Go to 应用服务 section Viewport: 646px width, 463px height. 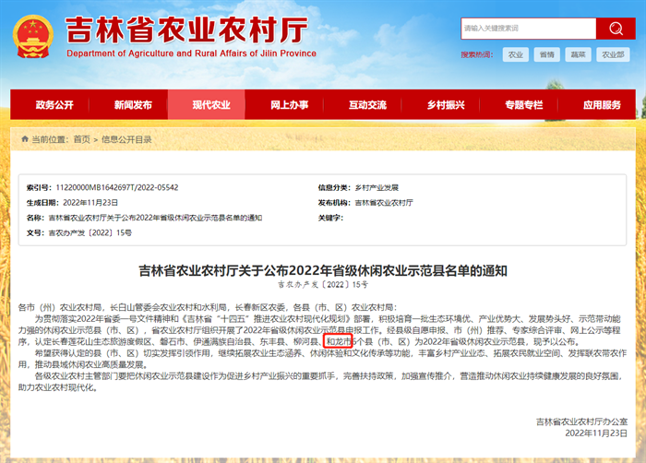pos(602,105)
